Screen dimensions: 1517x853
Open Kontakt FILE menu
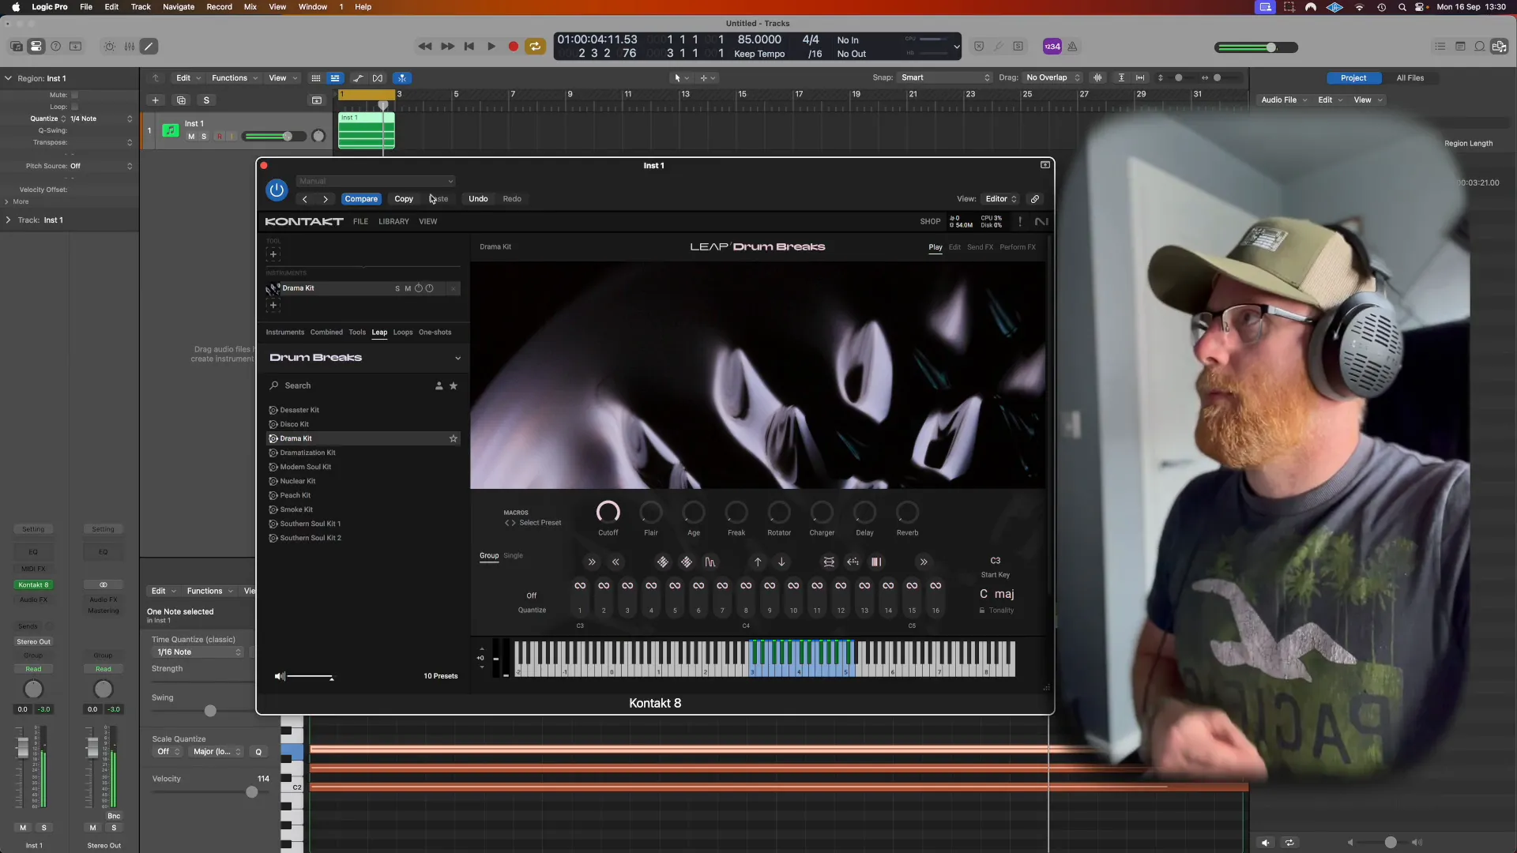click(360, 222)
